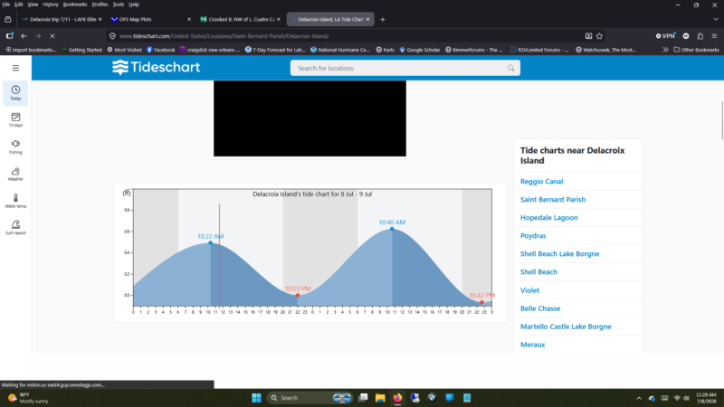
Task: Open Saint Bernard Parish link
Action: [552, 199]
